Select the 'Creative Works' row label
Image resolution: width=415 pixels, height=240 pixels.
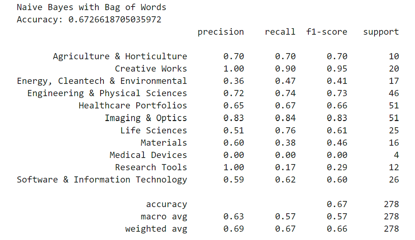(151, 69)
